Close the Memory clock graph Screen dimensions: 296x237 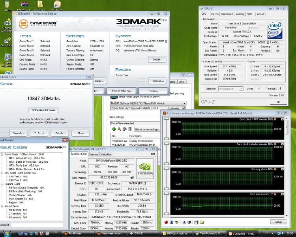click(283, 169)
